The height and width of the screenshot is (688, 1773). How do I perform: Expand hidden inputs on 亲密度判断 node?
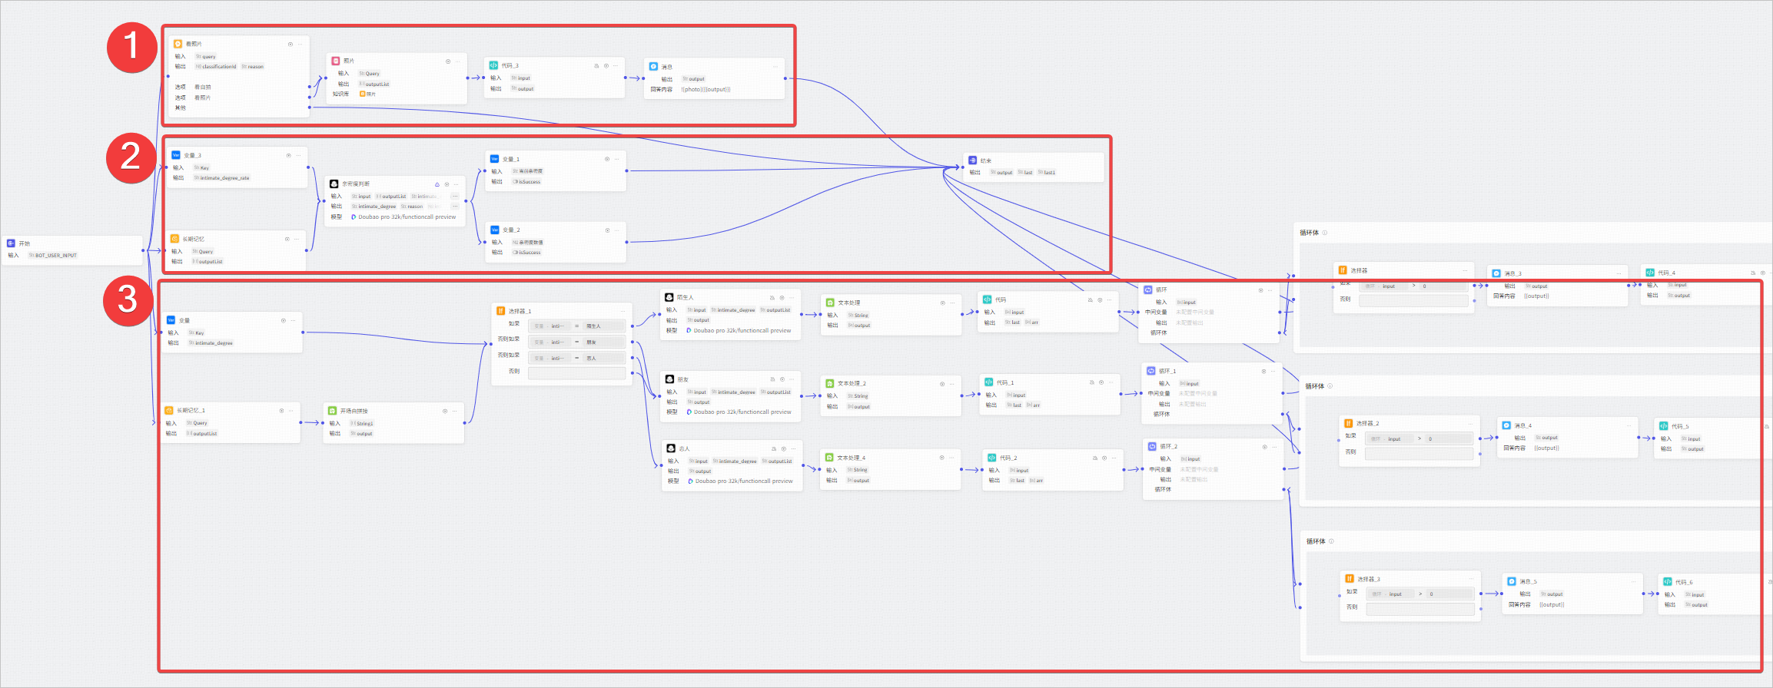(455, 197)
